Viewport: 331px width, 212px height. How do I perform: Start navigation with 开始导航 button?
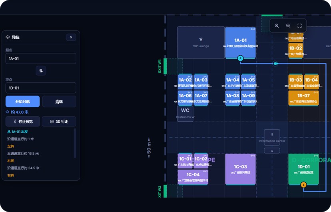pyautogui.click(x=23, y=102)
